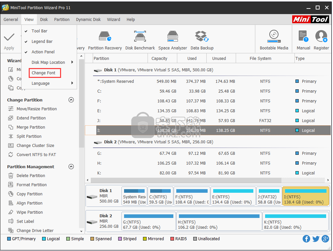Sort by Used column header

pyautogui.click(x=192, y=58)
